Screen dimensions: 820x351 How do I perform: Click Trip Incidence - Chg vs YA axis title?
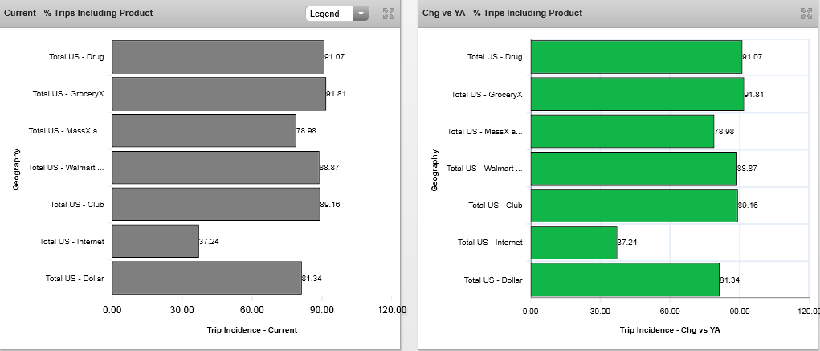pyautogui.click(x=670, y=329)
